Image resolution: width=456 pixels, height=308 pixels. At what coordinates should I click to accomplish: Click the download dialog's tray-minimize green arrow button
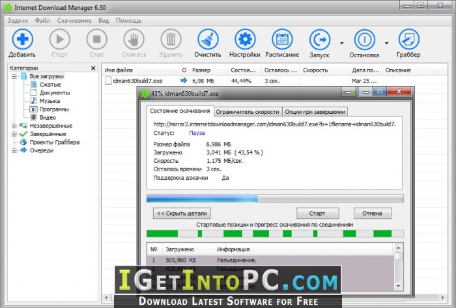pos(349,92)
